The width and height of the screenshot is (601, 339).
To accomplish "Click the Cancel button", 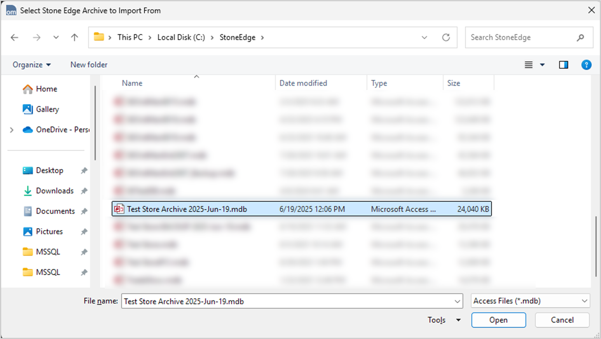I will pos(562,320).
